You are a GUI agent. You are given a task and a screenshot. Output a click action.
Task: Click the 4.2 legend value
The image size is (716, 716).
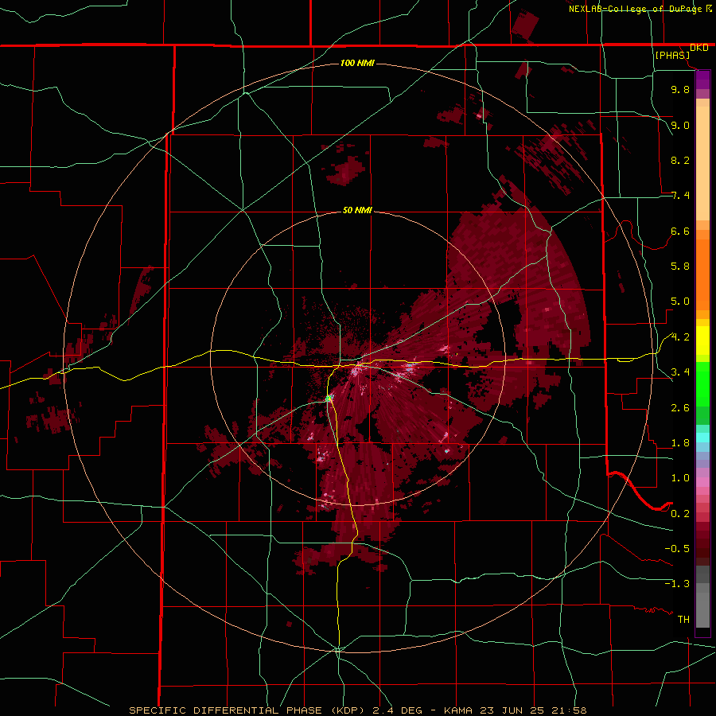[x=680, y=337]
